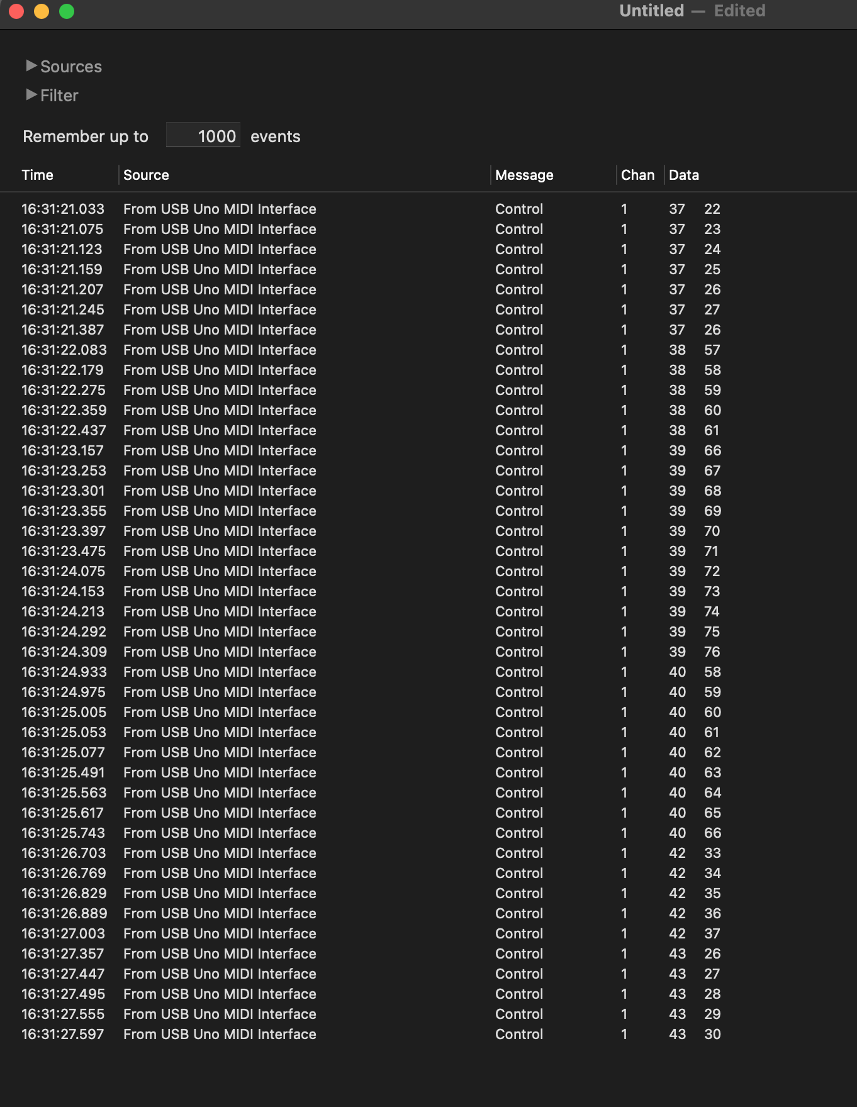Click the Untitled window title
The height and width of the screenshot is (1107, 857).
click(x=651, y=11)
